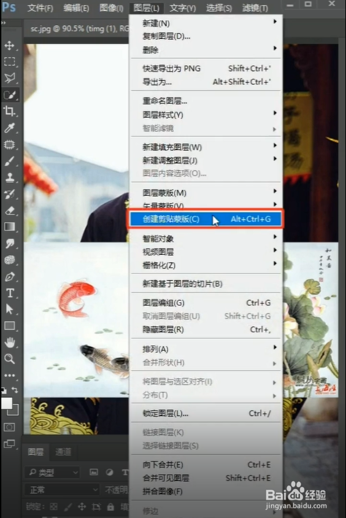Screen dimensions: 346x518
Task: Swap foreground and background colors
Action: (15, 390)
